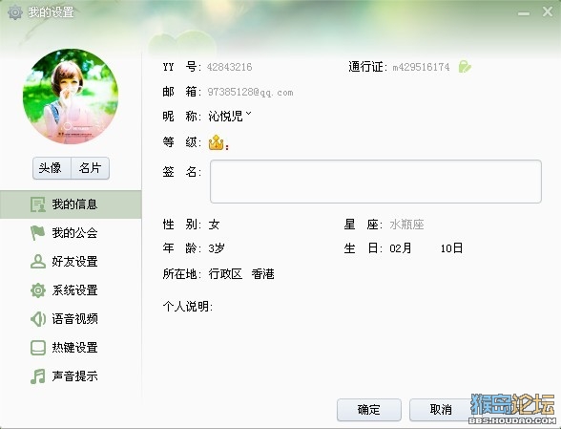The width and height of the screenshot is (561, 429).
Task: Select the 名片 tab button
Action: (90, 168)
